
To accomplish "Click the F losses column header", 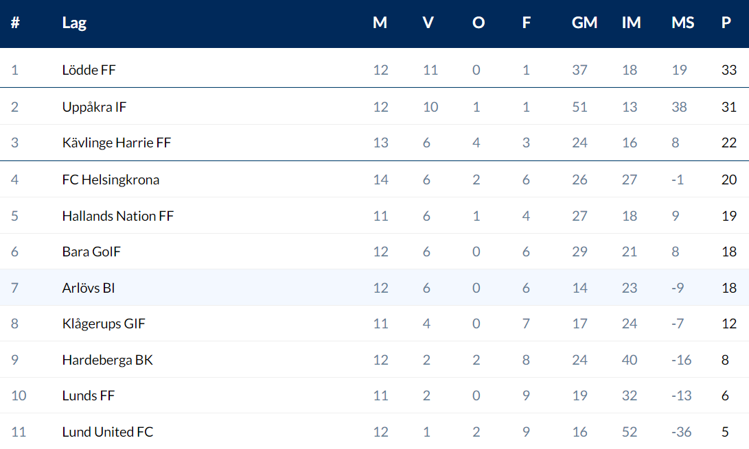I will [526, 23].
